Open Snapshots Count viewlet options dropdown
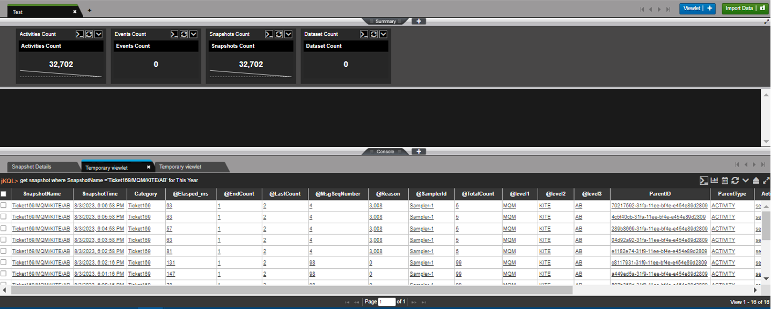Screen dimensions: 771x309 coord(289,34)
